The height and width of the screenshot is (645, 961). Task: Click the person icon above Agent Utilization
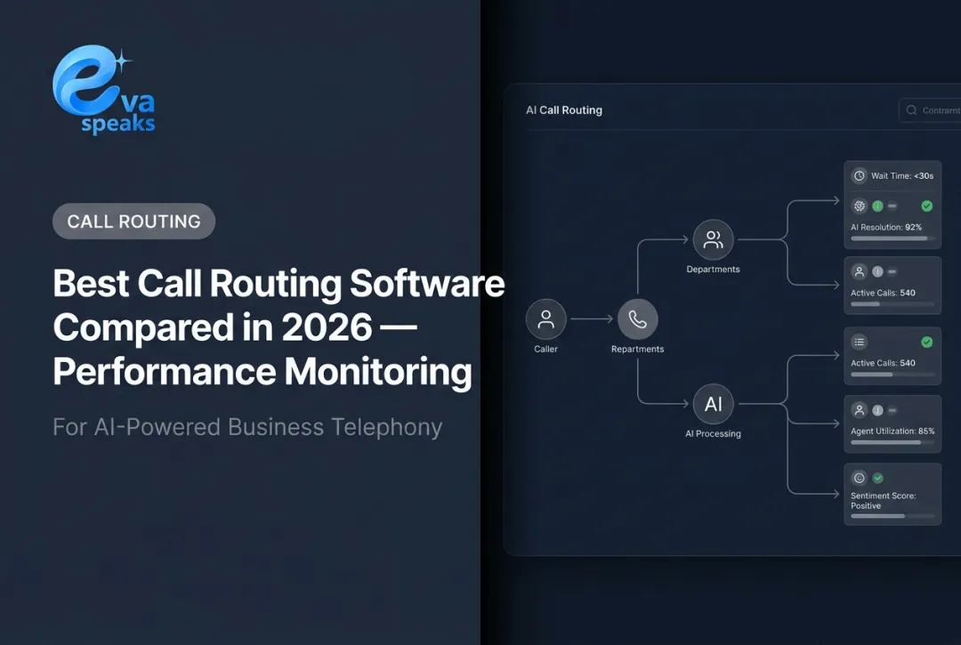(860, 410)
